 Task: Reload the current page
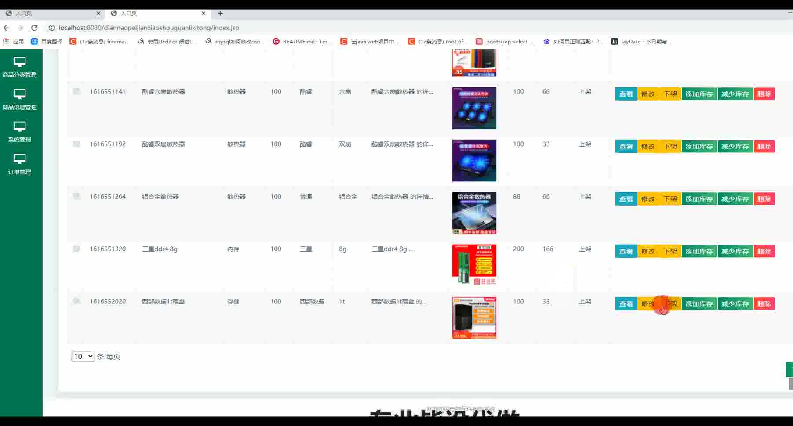(34, 28)
